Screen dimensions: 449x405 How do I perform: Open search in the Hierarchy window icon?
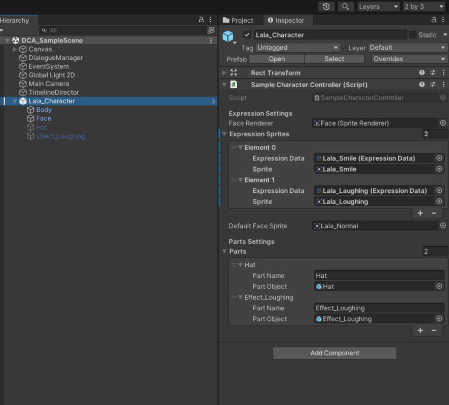pyautogui.click(x=211, y=30)
